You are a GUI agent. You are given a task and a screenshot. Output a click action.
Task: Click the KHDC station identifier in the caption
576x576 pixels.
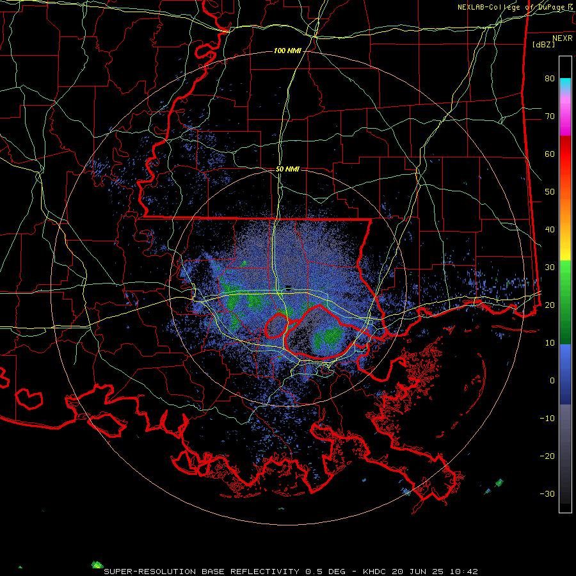(374, 572)
